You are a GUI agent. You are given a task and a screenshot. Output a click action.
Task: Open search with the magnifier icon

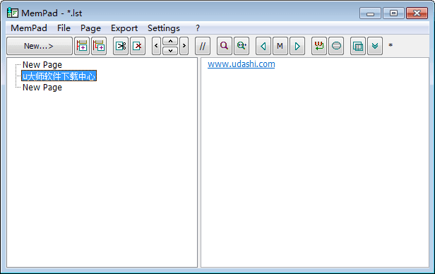[224, 46]
